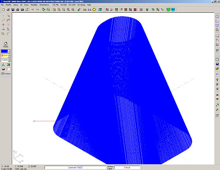220x170 pixels.
Task: Toggle the eye Planes visibility icon
Action: tap(3, 74)
